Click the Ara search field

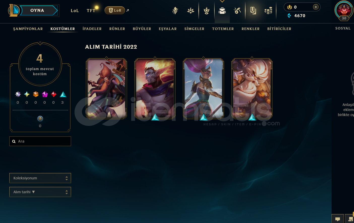[40, 141]
